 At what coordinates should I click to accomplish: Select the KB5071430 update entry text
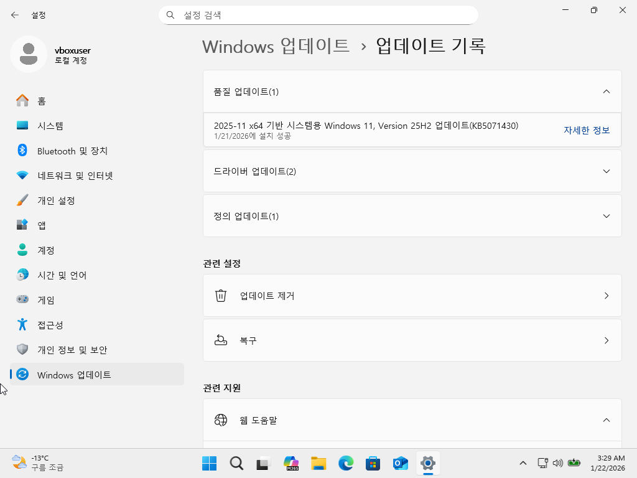(366, 126)
